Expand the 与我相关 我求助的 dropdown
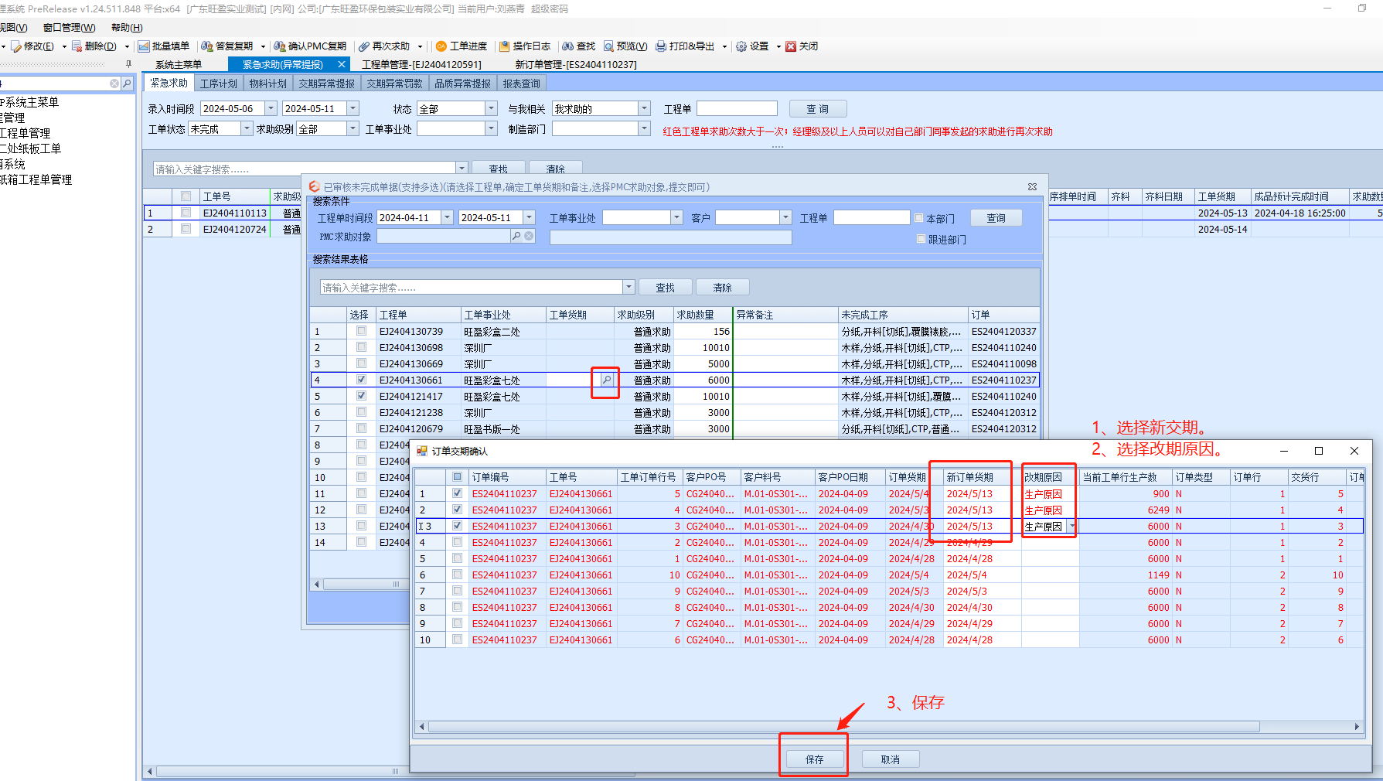Image resolution: width=1383 pixels, height=781 pixels. tap(644, 108)
